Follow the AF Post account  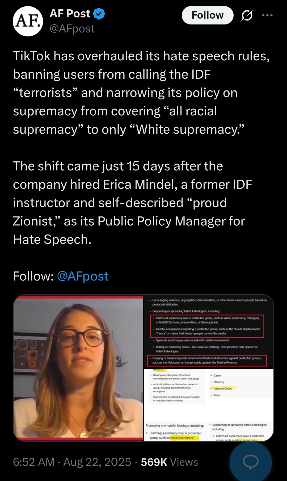[x=208, y=15]
